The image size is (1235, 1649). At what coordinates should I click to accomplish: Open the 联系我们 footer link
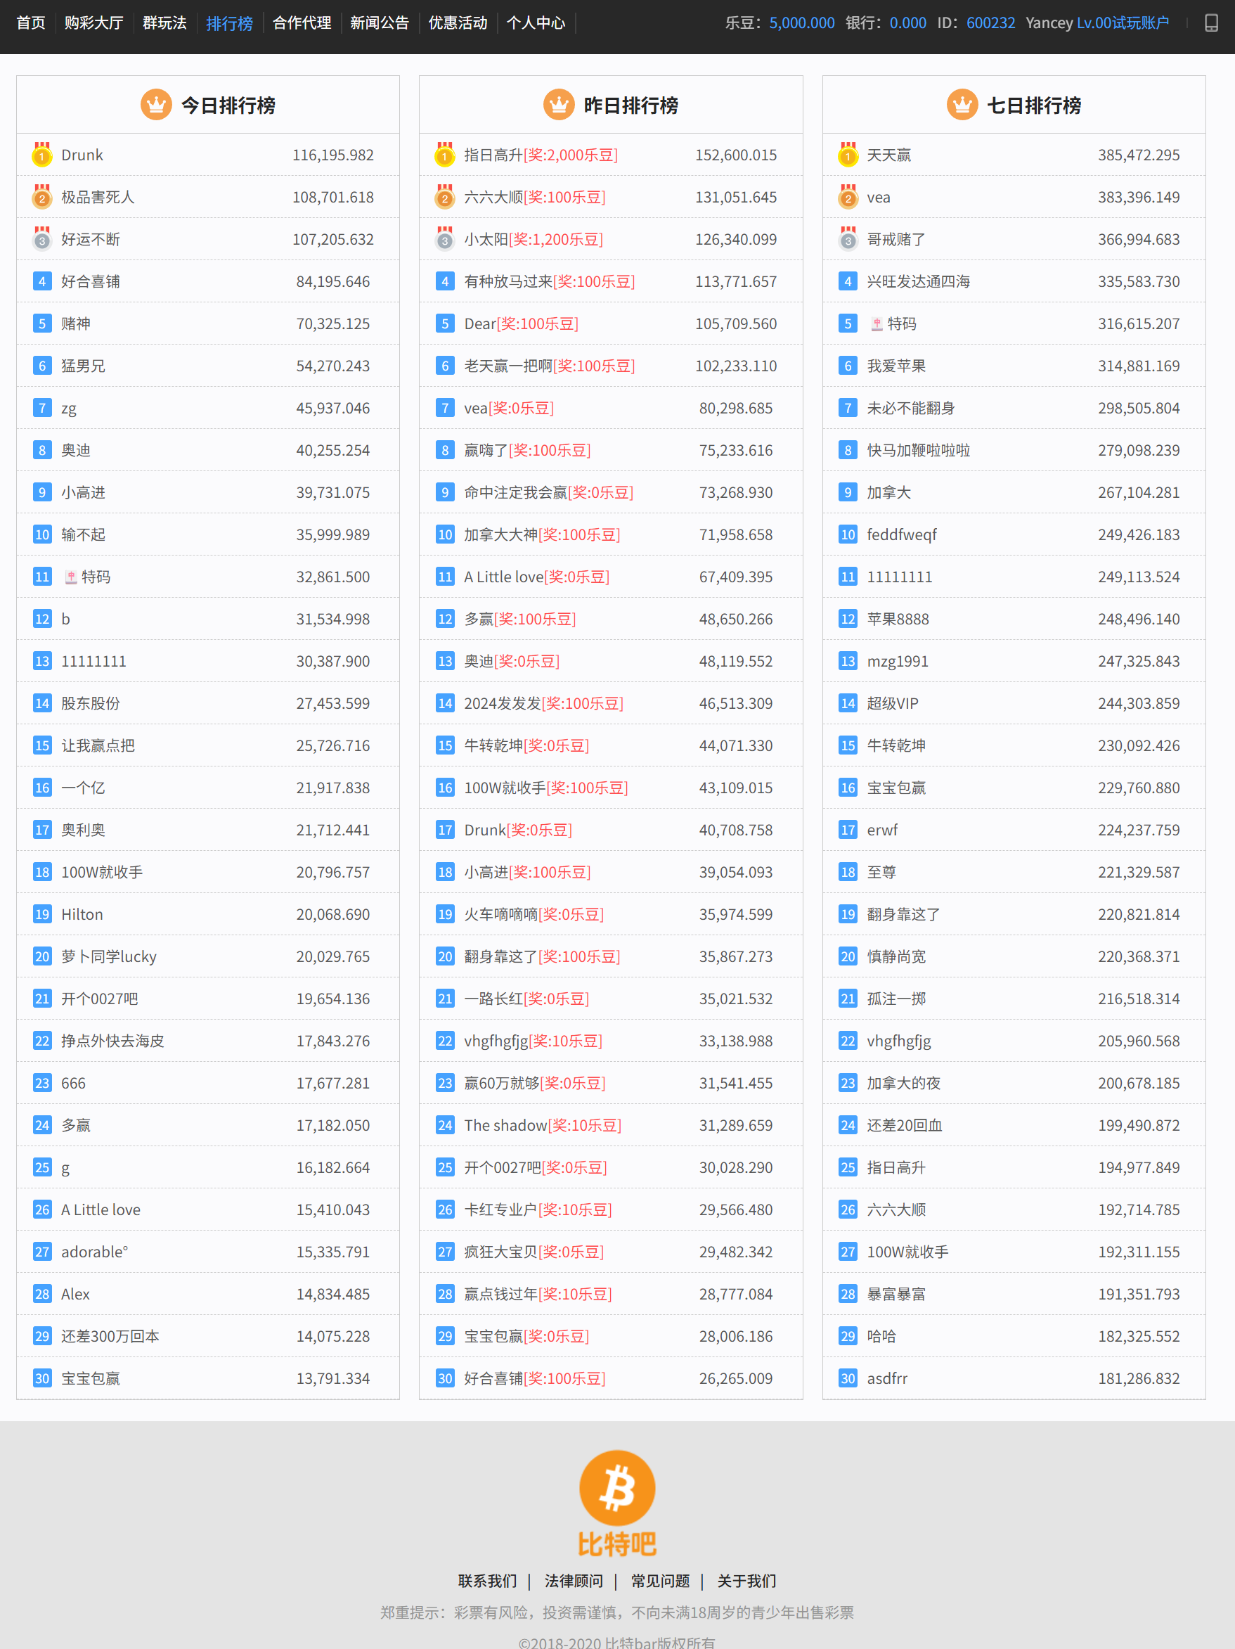pos(487,1580)
